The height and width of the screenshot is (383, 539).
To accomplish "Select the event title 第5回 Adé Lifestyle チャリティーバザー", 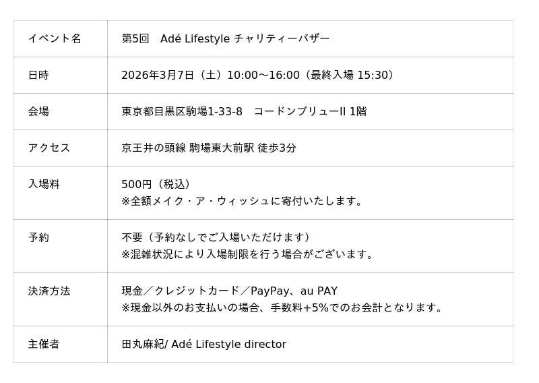I will click(226, 38).
